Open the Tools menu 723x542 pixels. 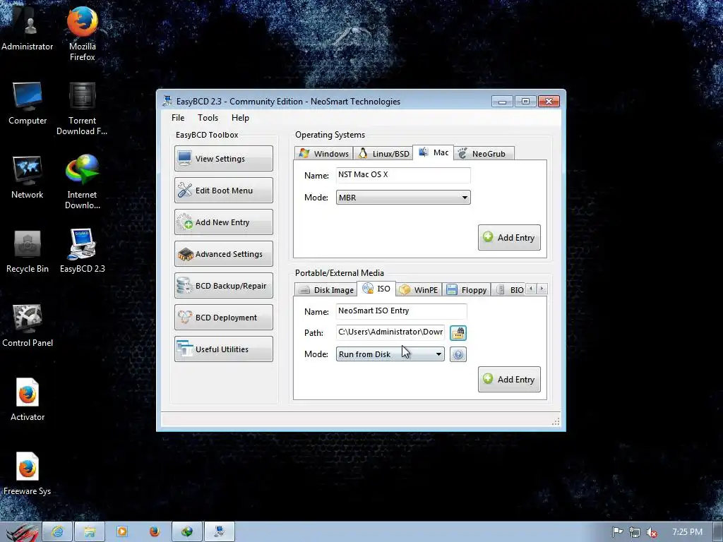208,118
